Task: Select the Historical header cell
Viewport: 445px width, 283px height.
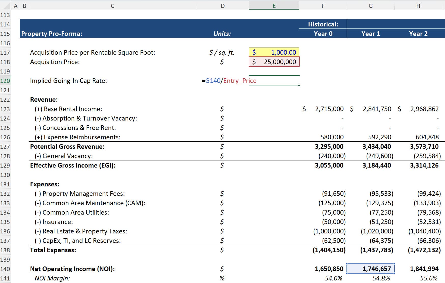Action: click(323, 24)
